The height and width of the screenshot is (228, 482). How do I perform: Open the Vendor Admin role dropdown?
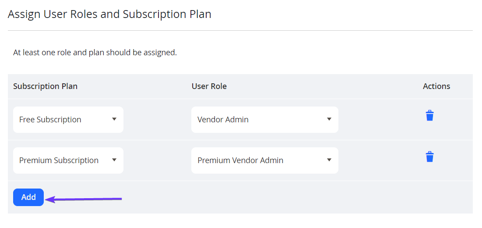click(x=265, y=120)
